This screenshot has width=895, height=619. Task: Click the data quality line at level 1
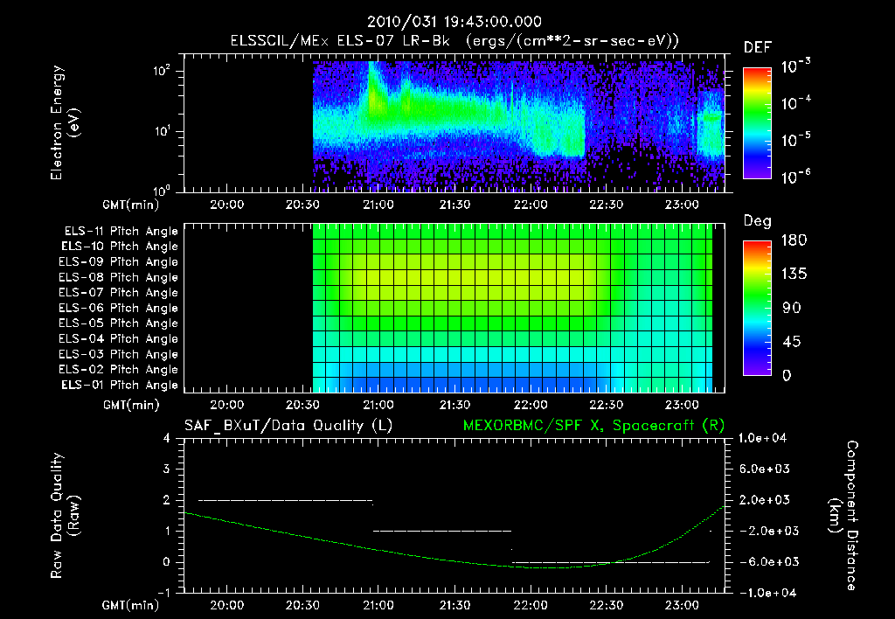pyautogui.click(x=442, y=531)
